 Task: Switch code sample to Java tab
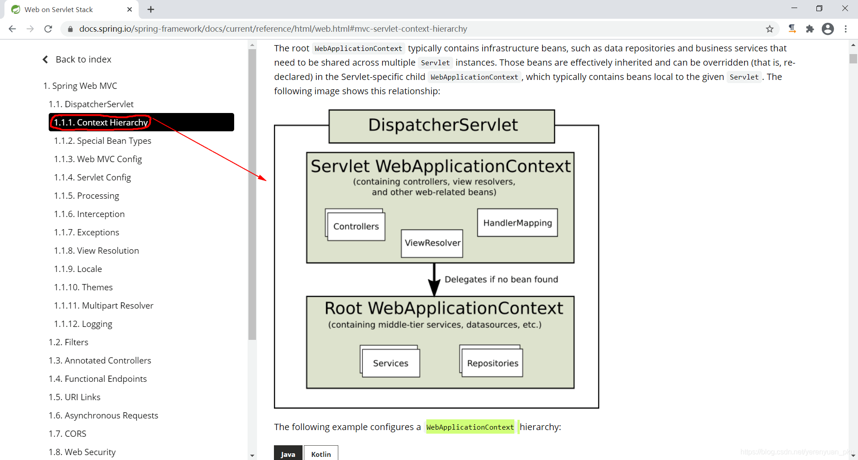pos(288,454)
